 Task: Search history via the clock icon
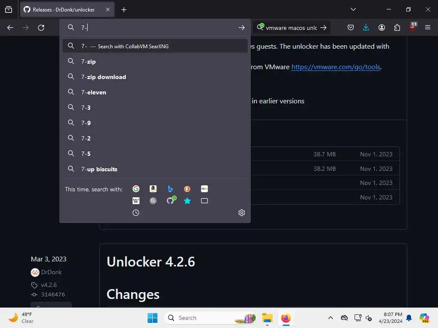pos(136,213)
